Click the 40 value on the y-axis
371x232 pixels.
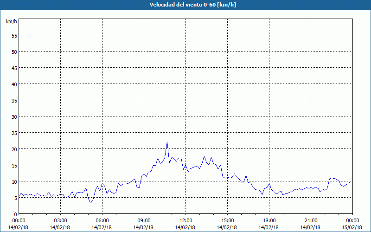pyautogui.click(x=14, y=84)
